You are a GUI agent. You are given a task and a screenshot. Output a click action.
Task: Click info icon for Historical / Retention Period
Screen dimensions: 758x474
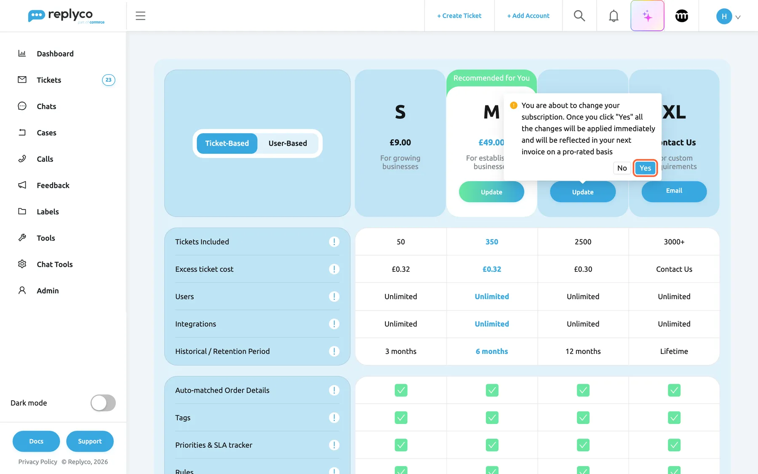tap(334, 351)
